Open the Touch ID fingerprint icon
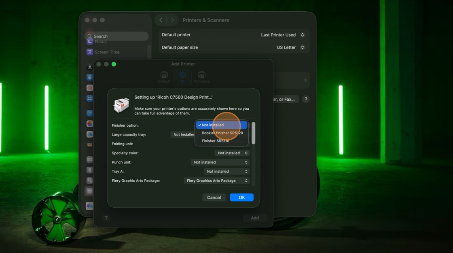 pos(89,87)
